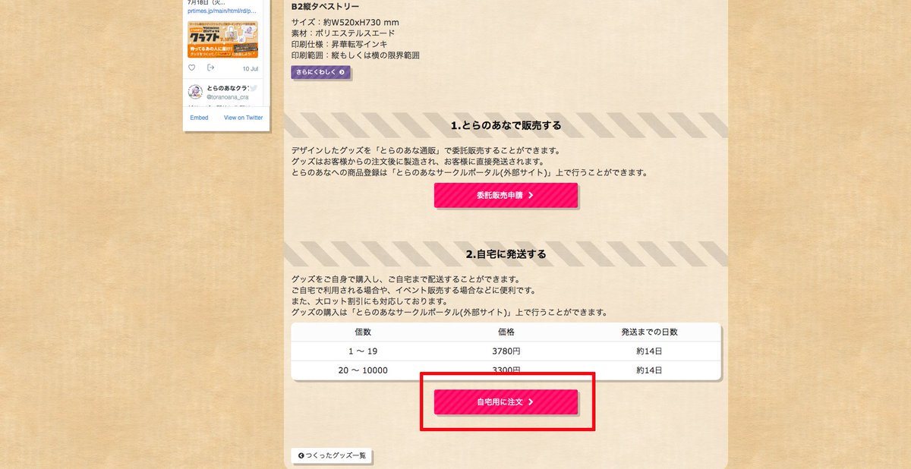Click the B2縦タペストリー product title
Viewport: 911px width, 469px height.
pyautogui.click(x=326, y=6)
